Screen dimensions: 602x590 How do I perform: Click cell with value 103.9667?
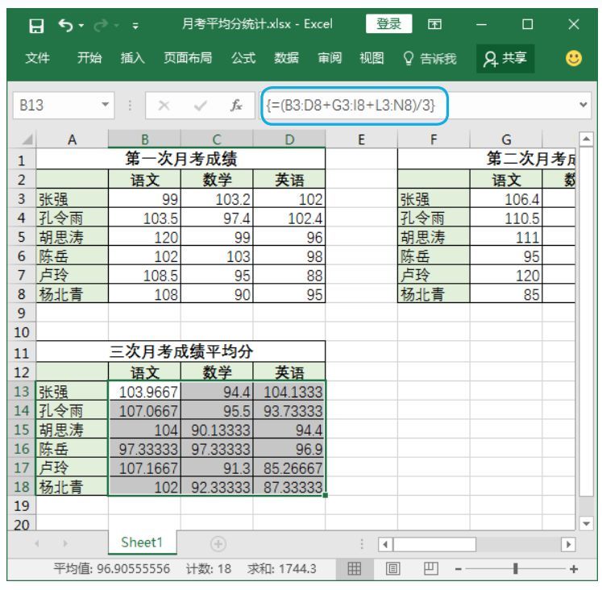[x=144, y=392]
